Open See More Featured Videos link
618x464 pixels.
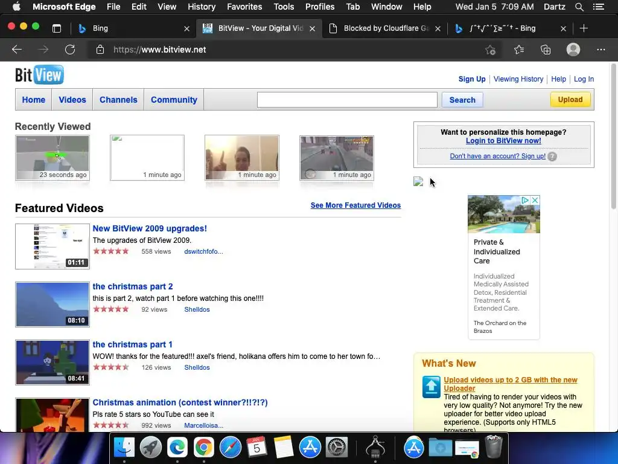click(355, 205)
